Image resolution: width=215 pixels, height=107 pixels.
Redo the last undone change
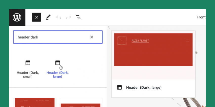[69, 17]
